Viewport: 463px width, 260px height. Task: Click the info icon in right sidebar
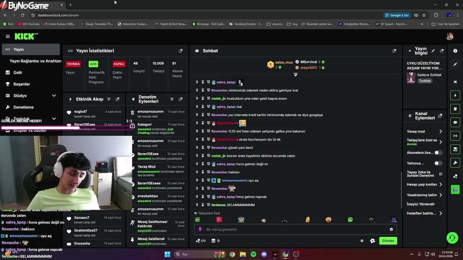tap(455, 51)
